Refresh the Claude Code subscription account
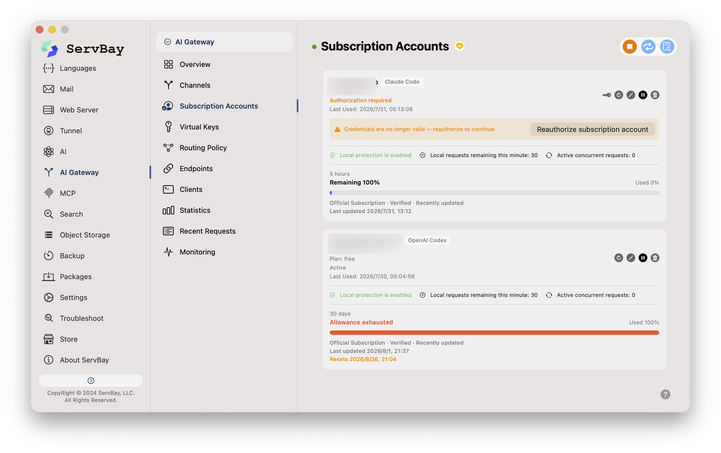 point(618,95)
